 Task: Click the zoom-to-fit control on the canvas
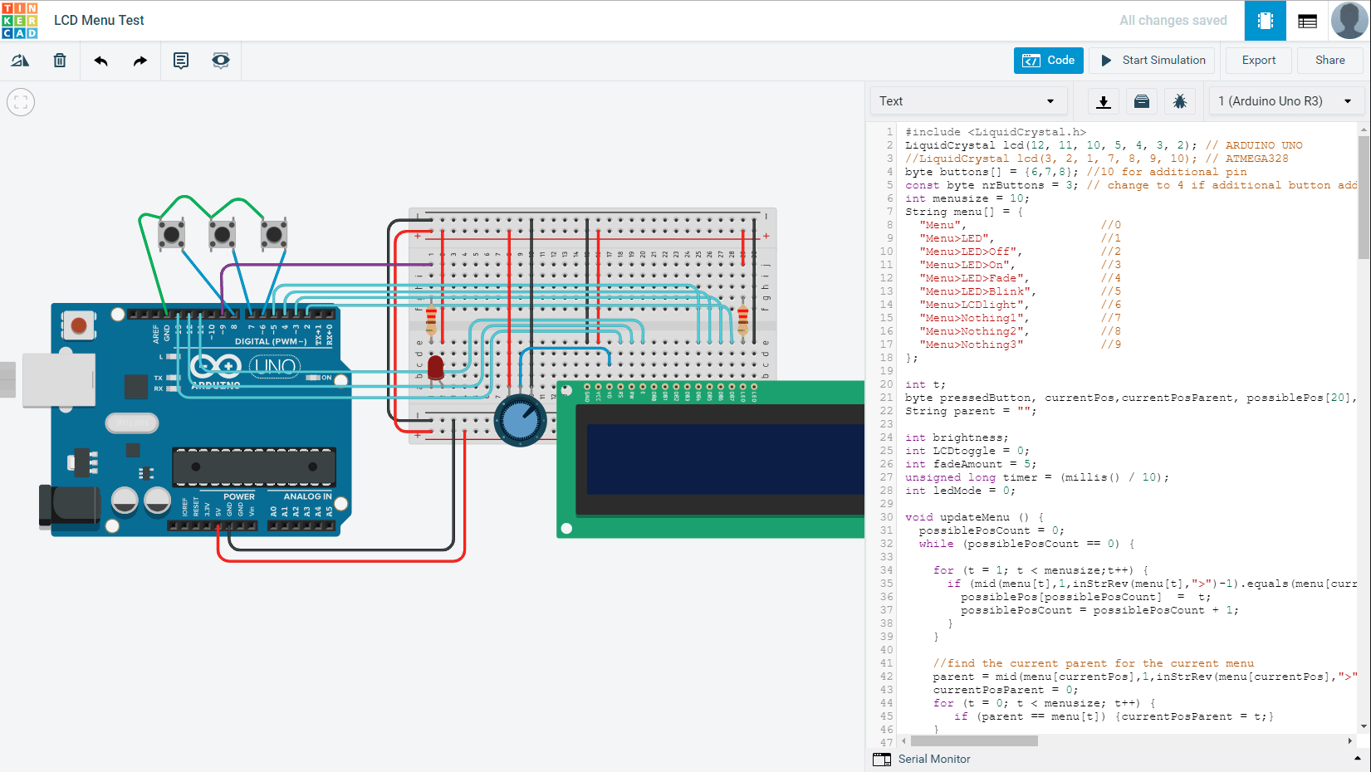(x=20, y=101)
